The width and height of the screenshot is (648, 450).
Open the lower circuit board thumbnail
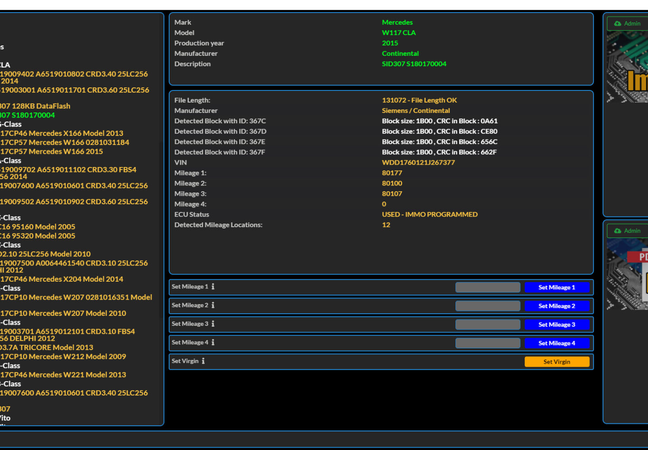coord(627,274)
